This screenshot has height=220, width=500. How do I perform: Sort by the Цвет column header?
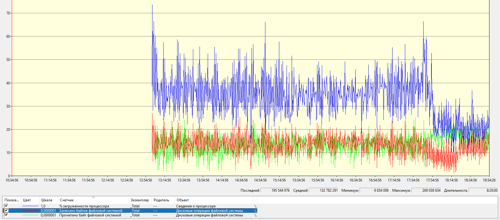pyautogui.click(x=30, y=200)
